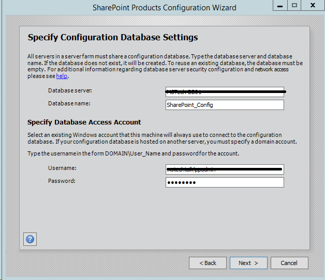This screenshot has width=325, height=280.
Task: Select the Password entry field
Action: click(x=225, y=182)
